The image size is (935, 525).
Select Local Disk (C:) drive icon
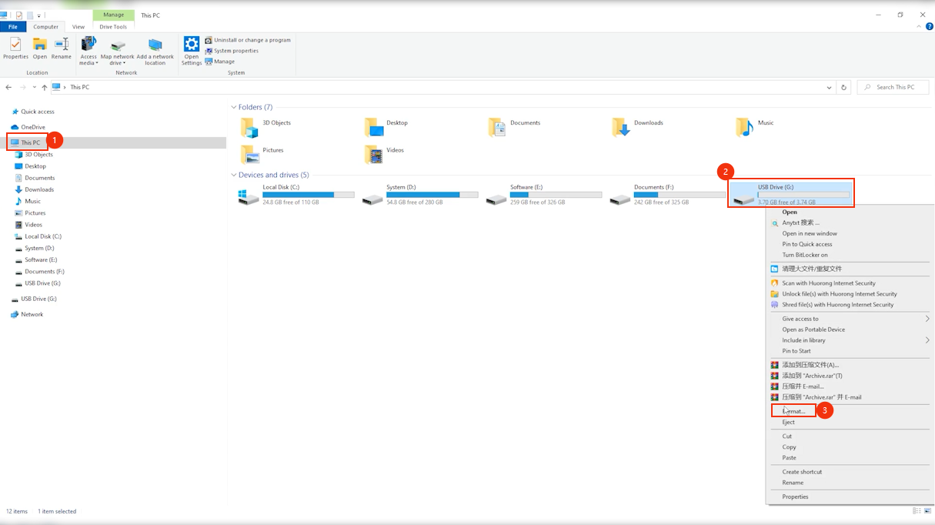(x=249, y=197)
